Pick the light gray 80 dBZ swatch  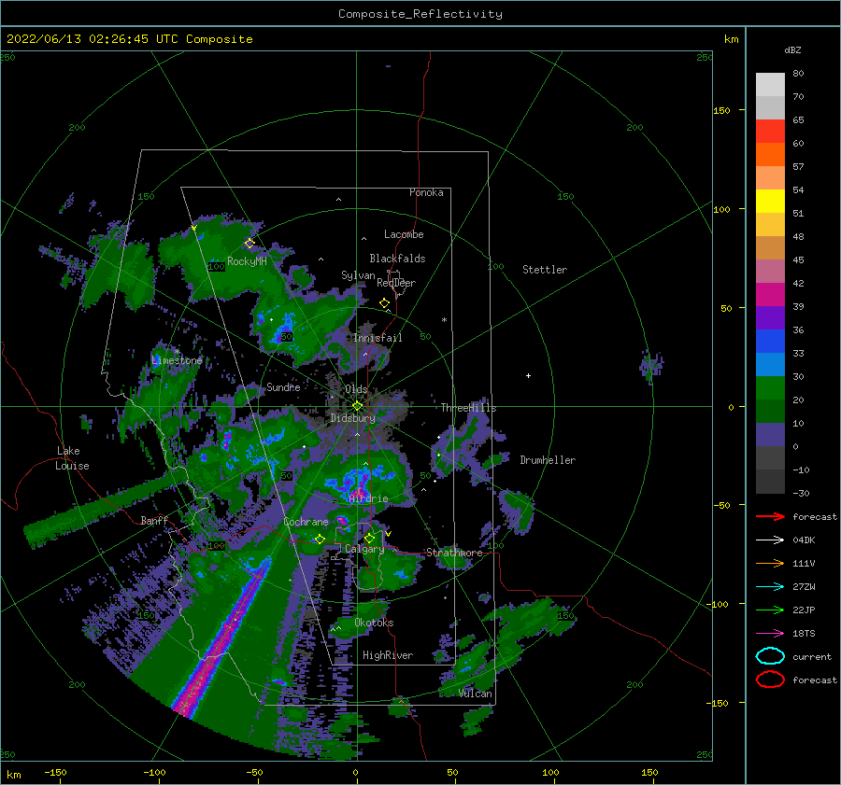pos(770,85)
